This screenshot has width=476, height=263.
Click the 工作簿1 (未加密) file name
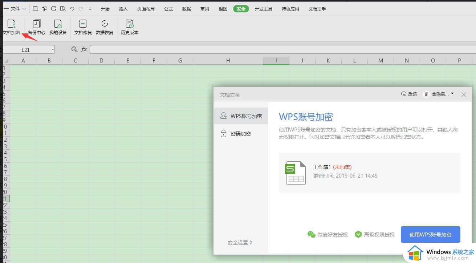pos(332,167)
